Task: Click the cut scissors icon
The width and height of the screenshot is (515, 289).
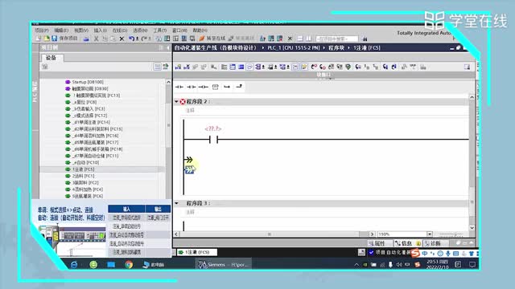Action: [97, 39]
